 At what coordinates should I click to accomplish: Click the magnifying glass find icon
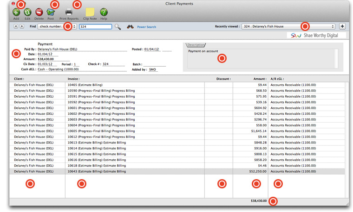click(118, 27)
